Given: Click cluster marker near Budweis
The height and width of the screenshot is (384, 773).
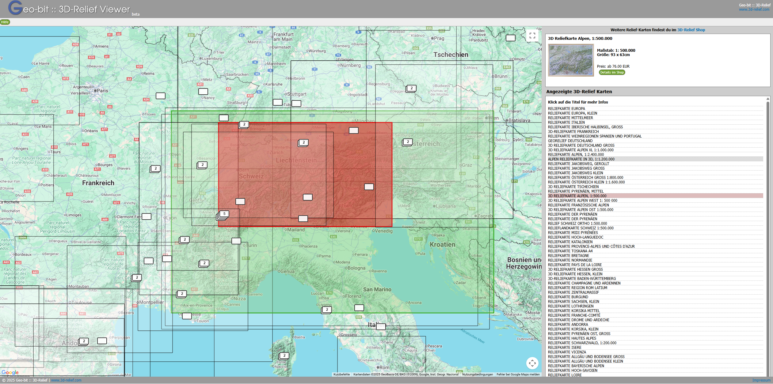Looking at the screenshot, I should tap(411, 88).
